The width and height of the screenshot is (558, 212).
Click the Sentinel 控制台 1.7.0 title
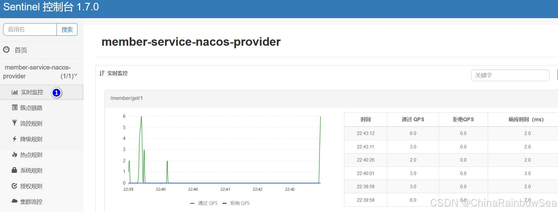[51, 7]
